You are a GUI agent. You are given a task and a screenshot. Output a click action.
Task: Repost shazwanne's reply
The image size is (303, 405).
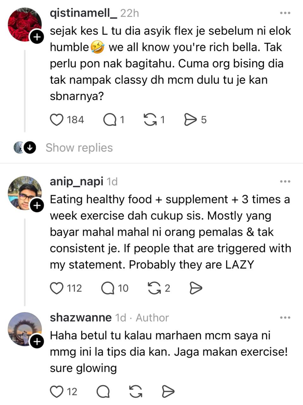click(x=136, y=392)
